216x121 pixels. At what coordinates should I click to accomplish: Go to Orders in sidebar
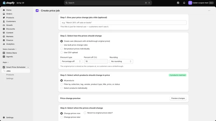[x=9, y=14]
